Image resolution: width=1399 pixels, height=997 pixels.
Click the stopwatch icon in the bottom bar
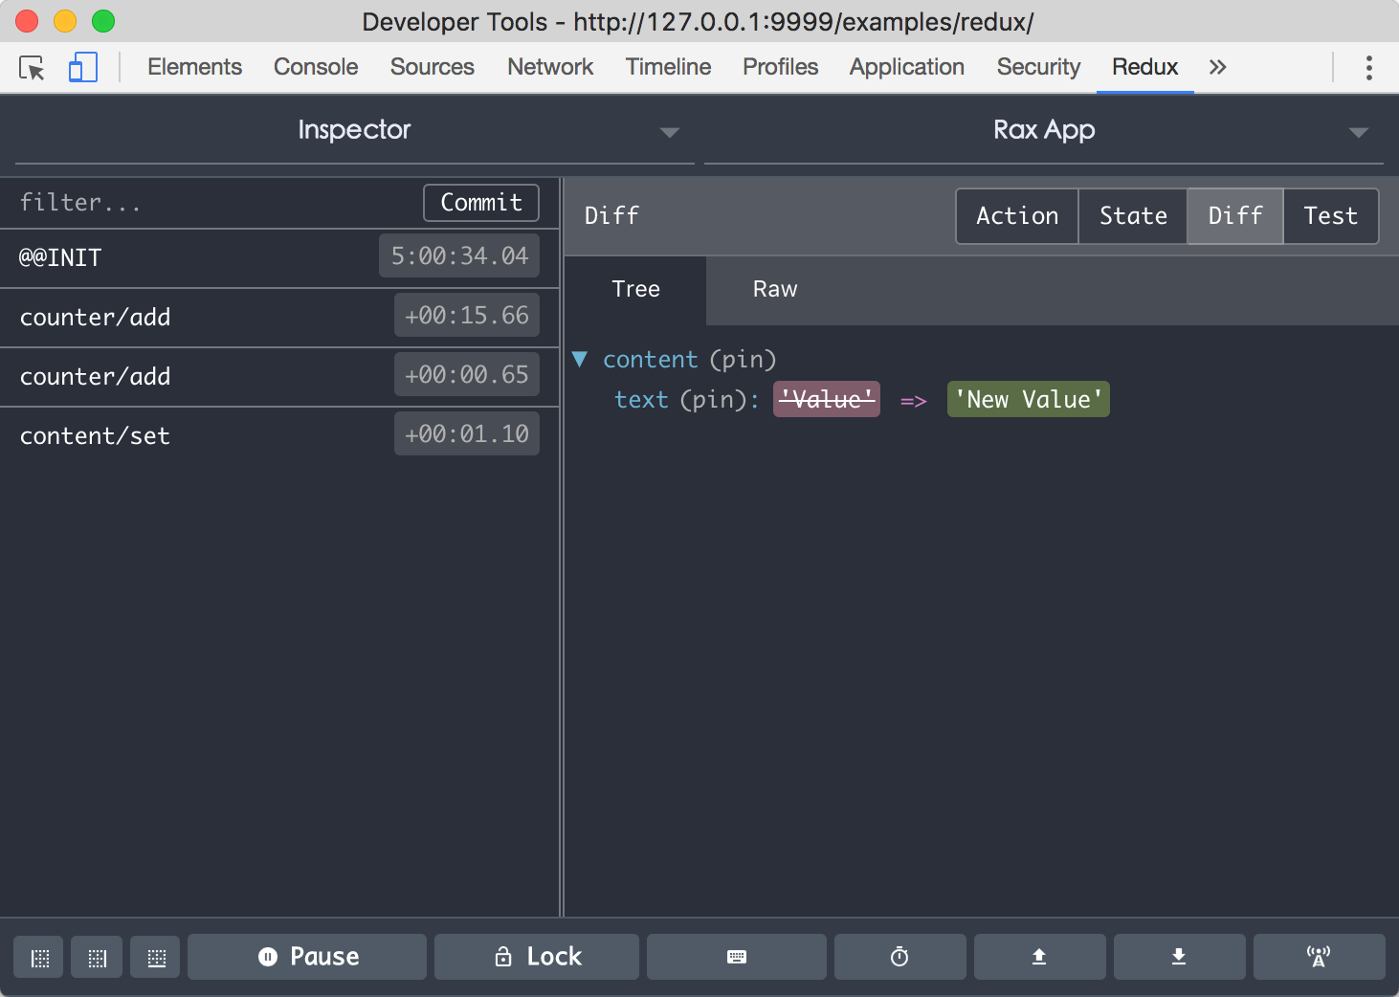coord(899,957)
